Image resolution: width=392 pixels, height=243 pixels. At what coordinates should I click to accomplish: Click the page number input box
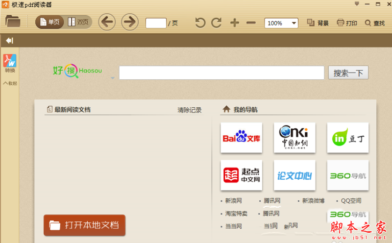point(156,23)
